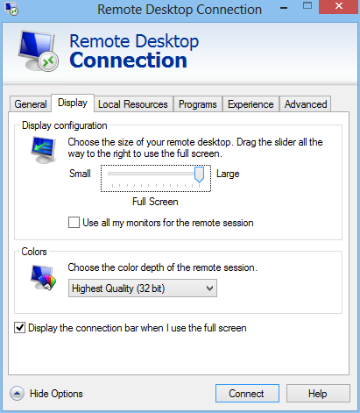The height and width of the screenshot is (413, 360).
Task: Click the color palette monitor icon
Action: coord(43,278)
